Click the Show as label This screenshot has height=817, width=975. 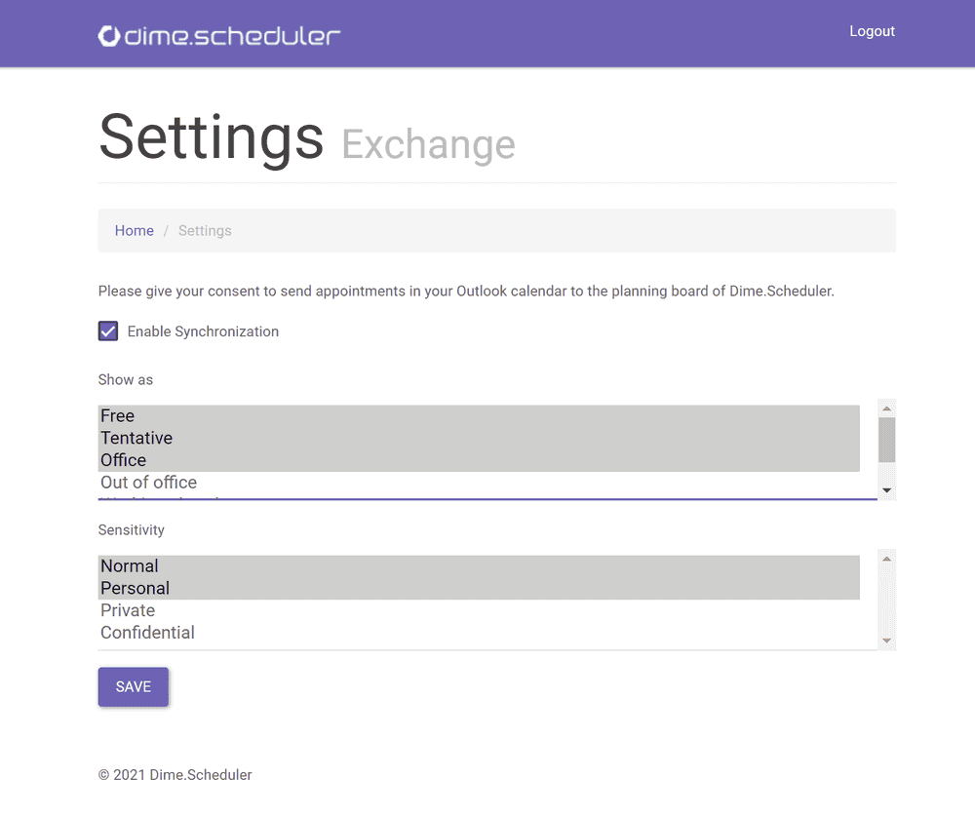pyautogui.click(x=126, y=380)
